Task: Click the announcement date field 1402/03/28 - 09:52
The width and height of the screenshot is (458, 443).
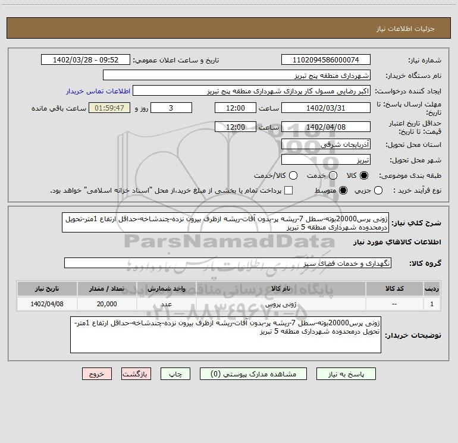Action: coord(86,60)
